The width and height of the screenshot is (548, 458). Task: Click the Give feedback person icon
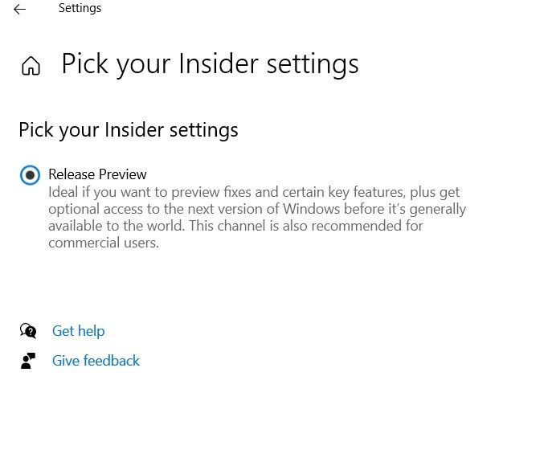click(28, 361)
